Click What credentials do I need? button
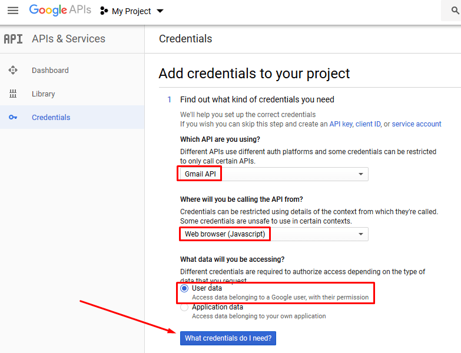The height and width of the screenshot is (353, 461). pos(228,338)
